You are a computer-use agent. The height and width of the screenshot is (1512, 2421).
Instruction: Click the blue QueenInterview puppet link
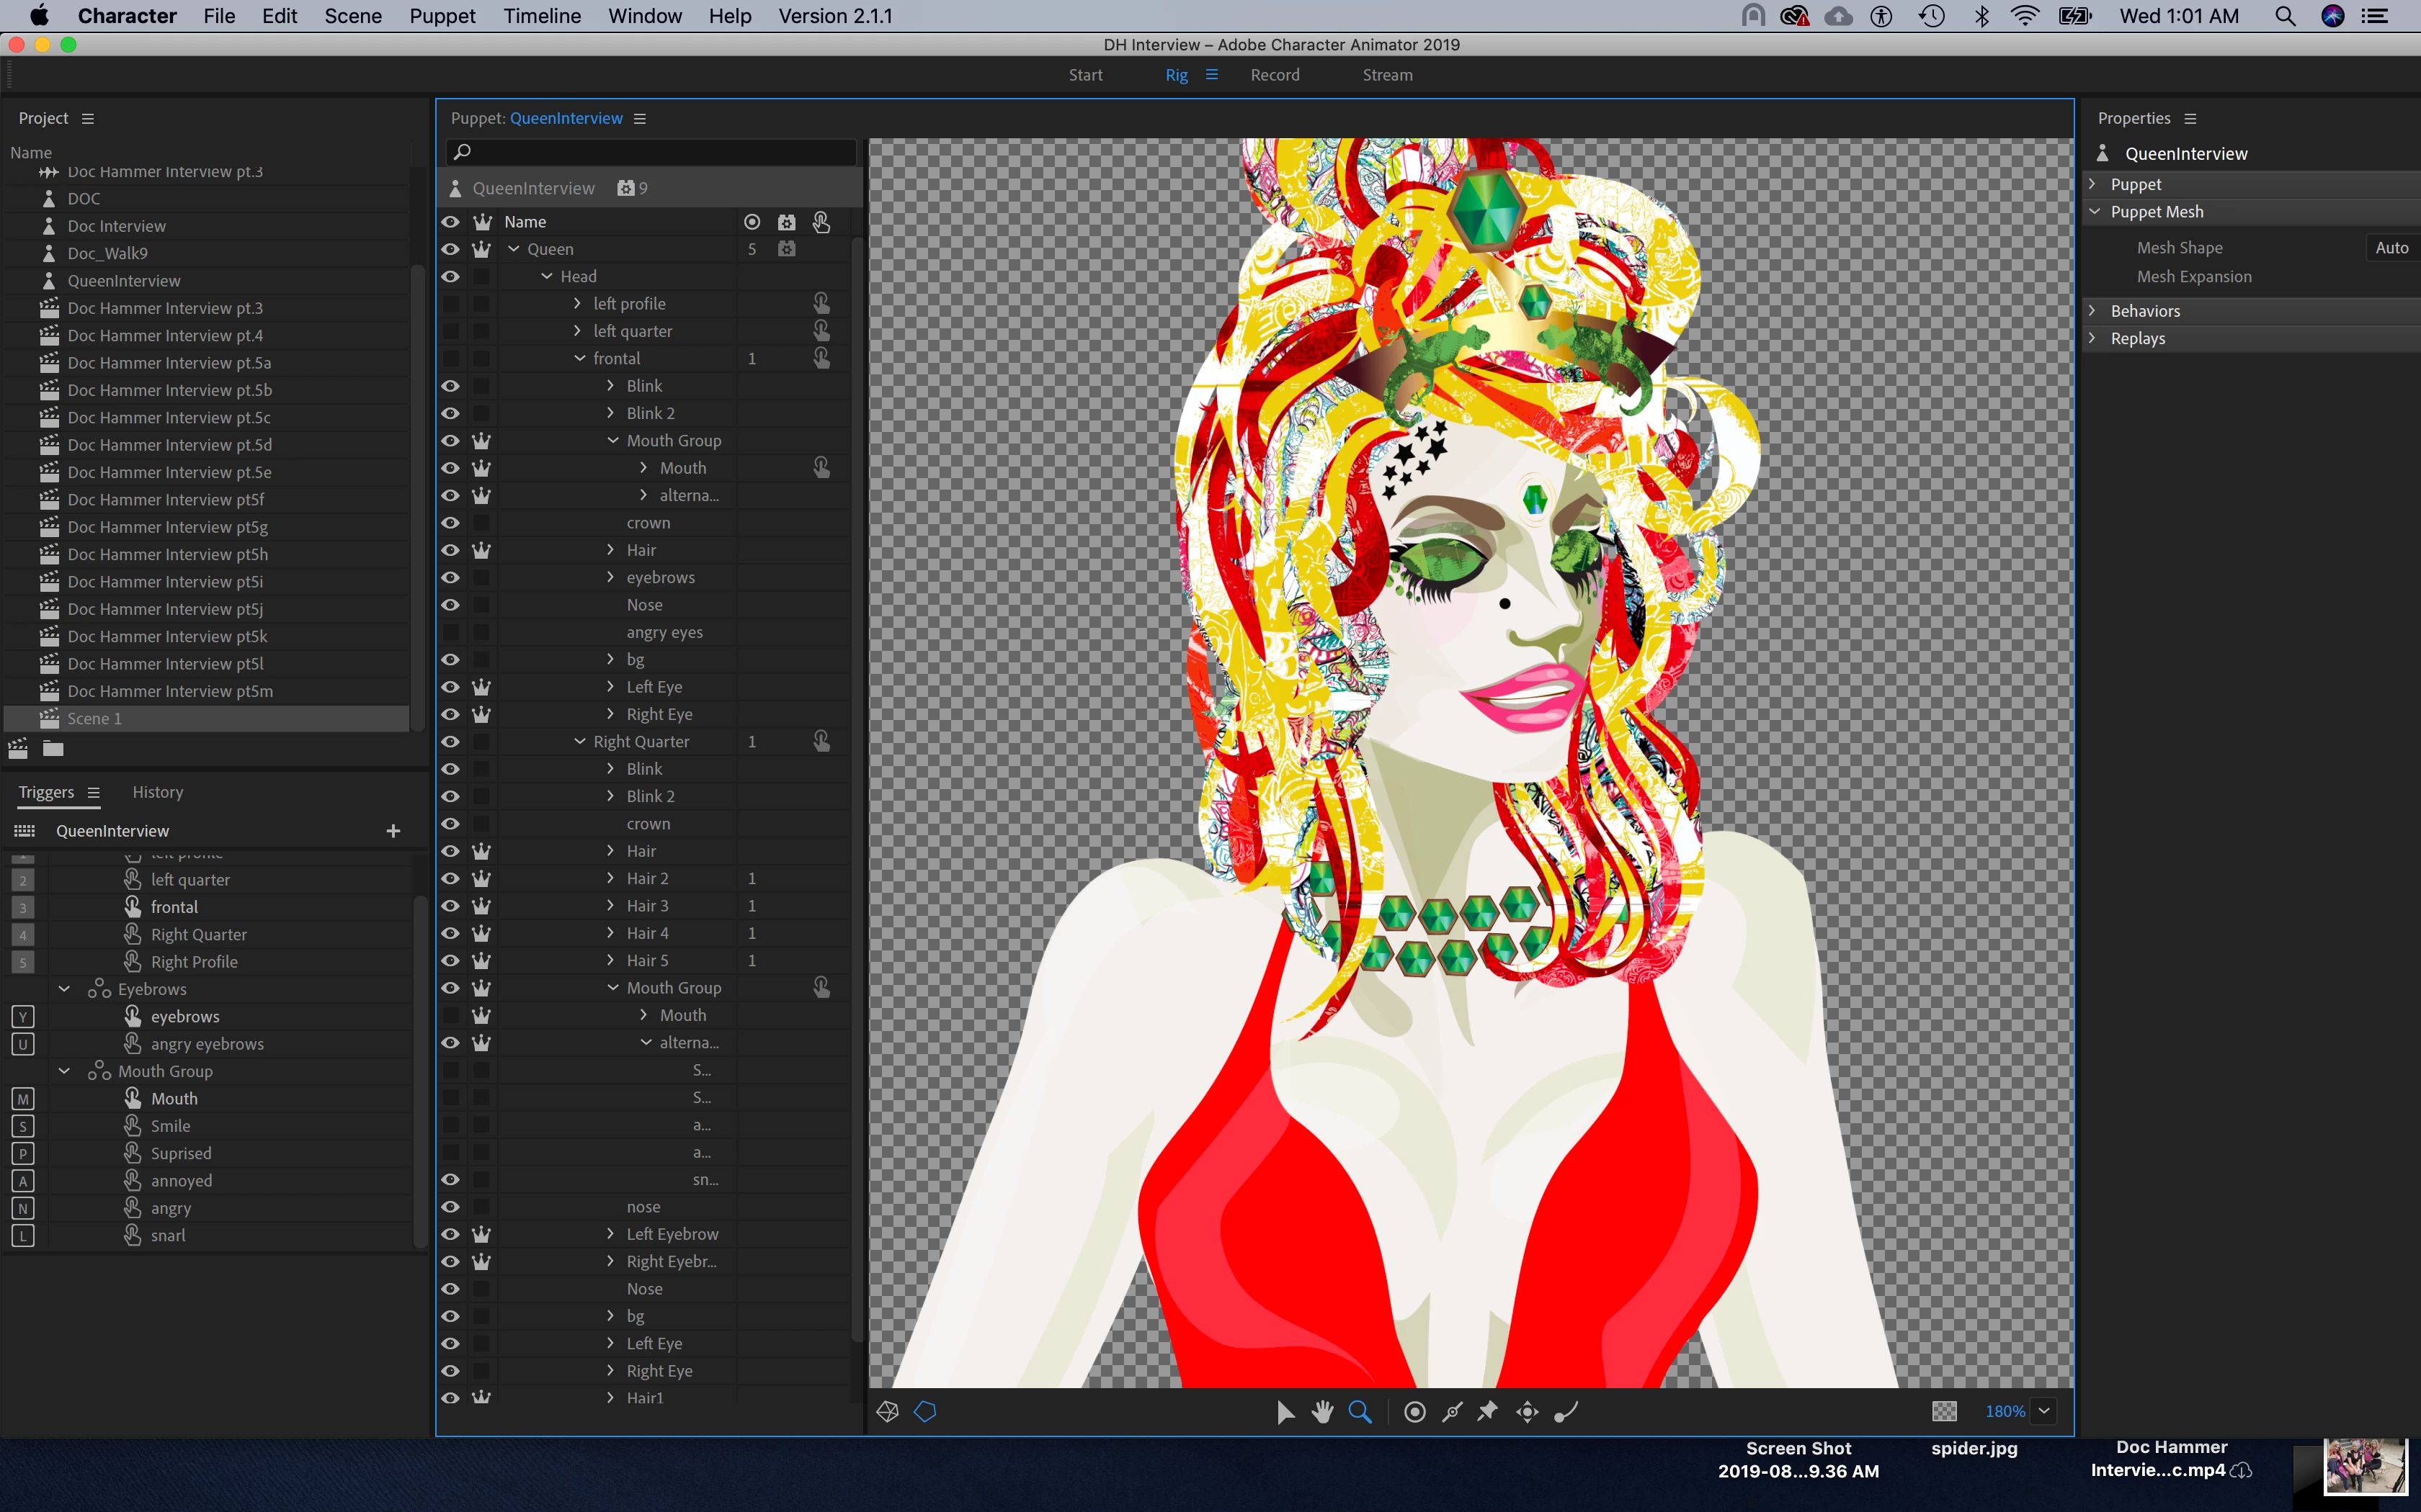point(566,118)
